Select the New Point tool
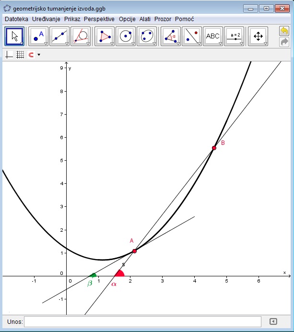The width and height of the screenshot is (294, 332). (x=38, y=36)
